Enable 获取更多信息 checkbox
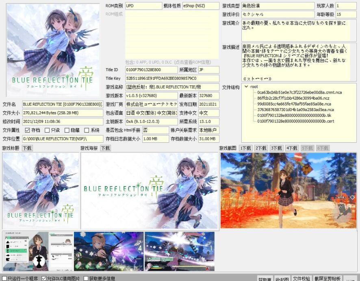 (x=86, y=279)
